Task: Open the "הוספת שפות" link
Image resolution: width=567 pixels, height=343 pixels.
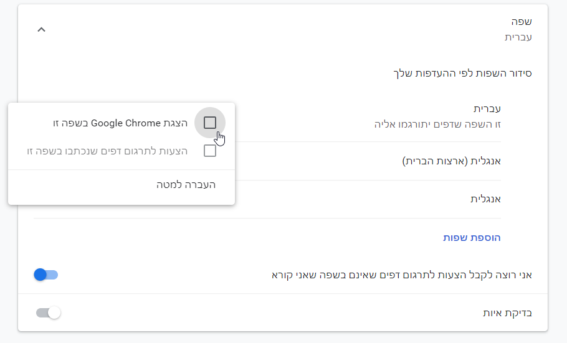Action: [x=472, y=237]
